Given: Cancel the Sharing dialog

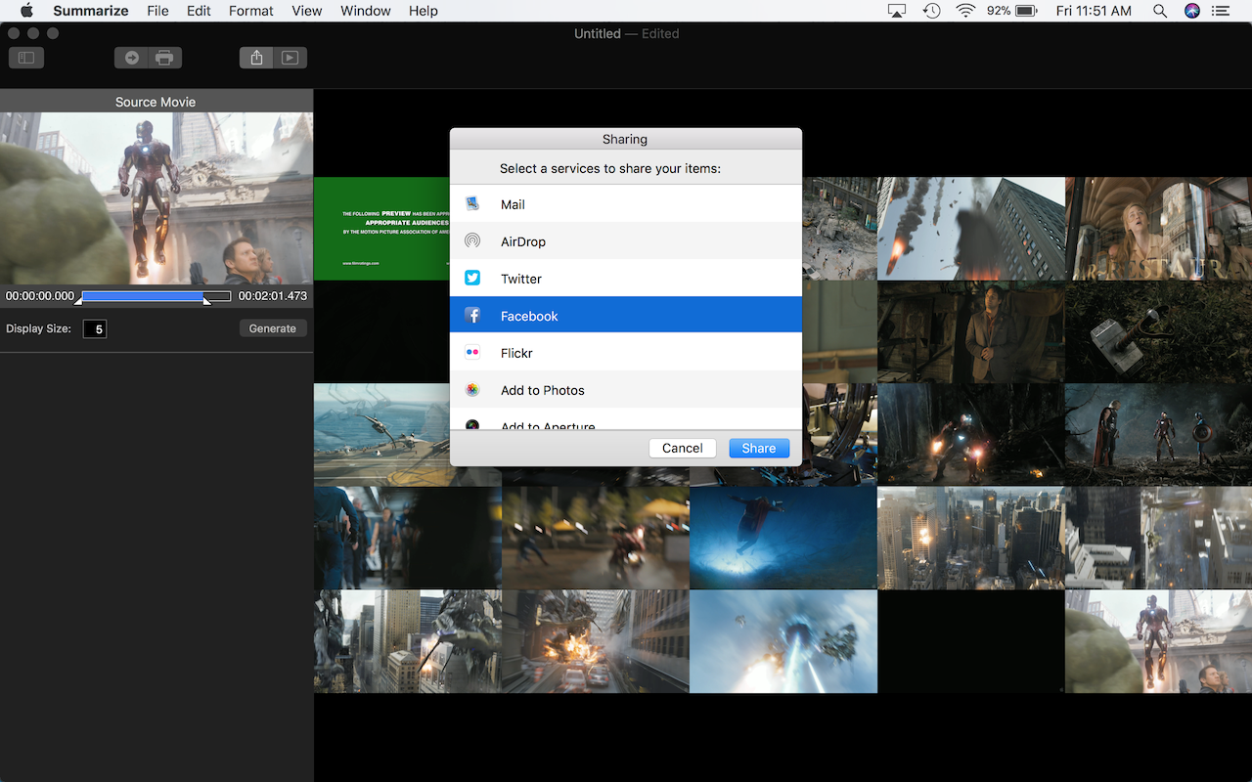Looking at the screenshot, I should (682, 448).
